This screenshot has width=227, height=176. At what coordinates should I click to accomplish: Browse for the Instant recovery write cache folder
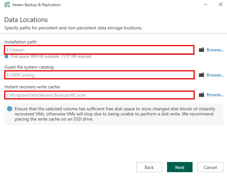(x=214, y=95)
